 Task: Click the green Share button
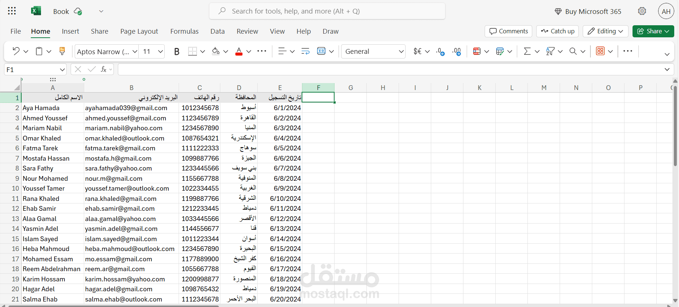tap(653, 31)
